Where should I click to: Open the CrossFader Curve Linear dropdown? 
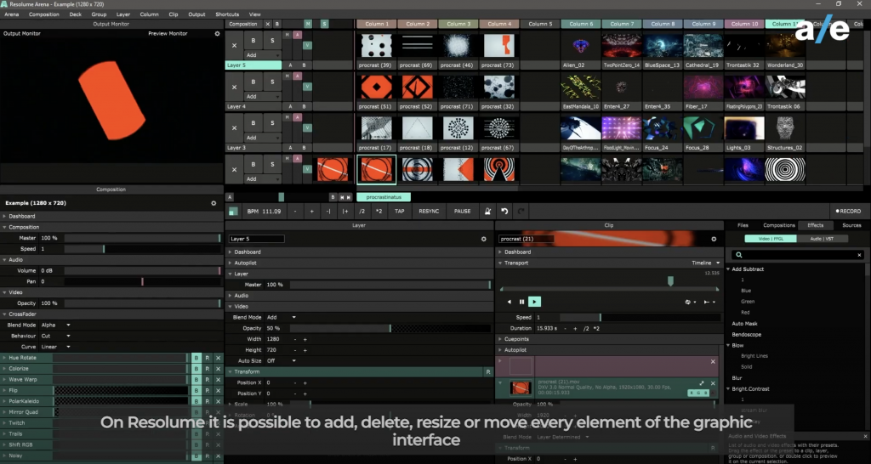(57, 347)
